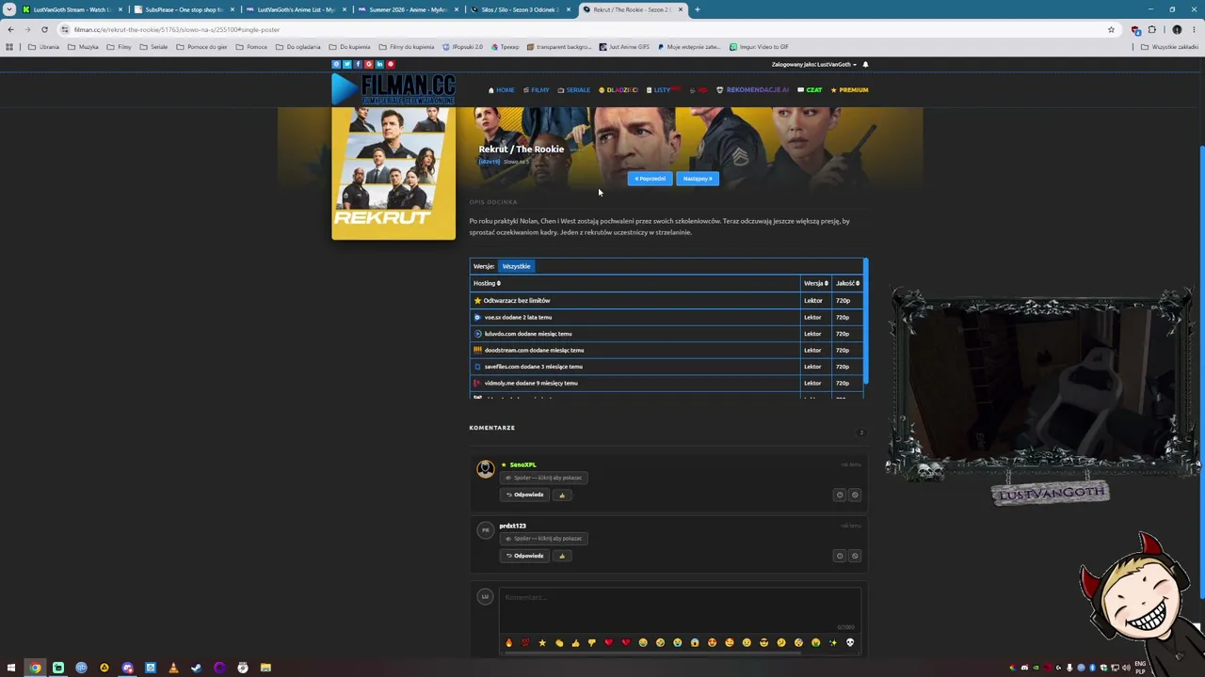This screenshot has height=677, width=1205.
Task: Open the bookmarks apps grid icon
Action: (9, 47)
